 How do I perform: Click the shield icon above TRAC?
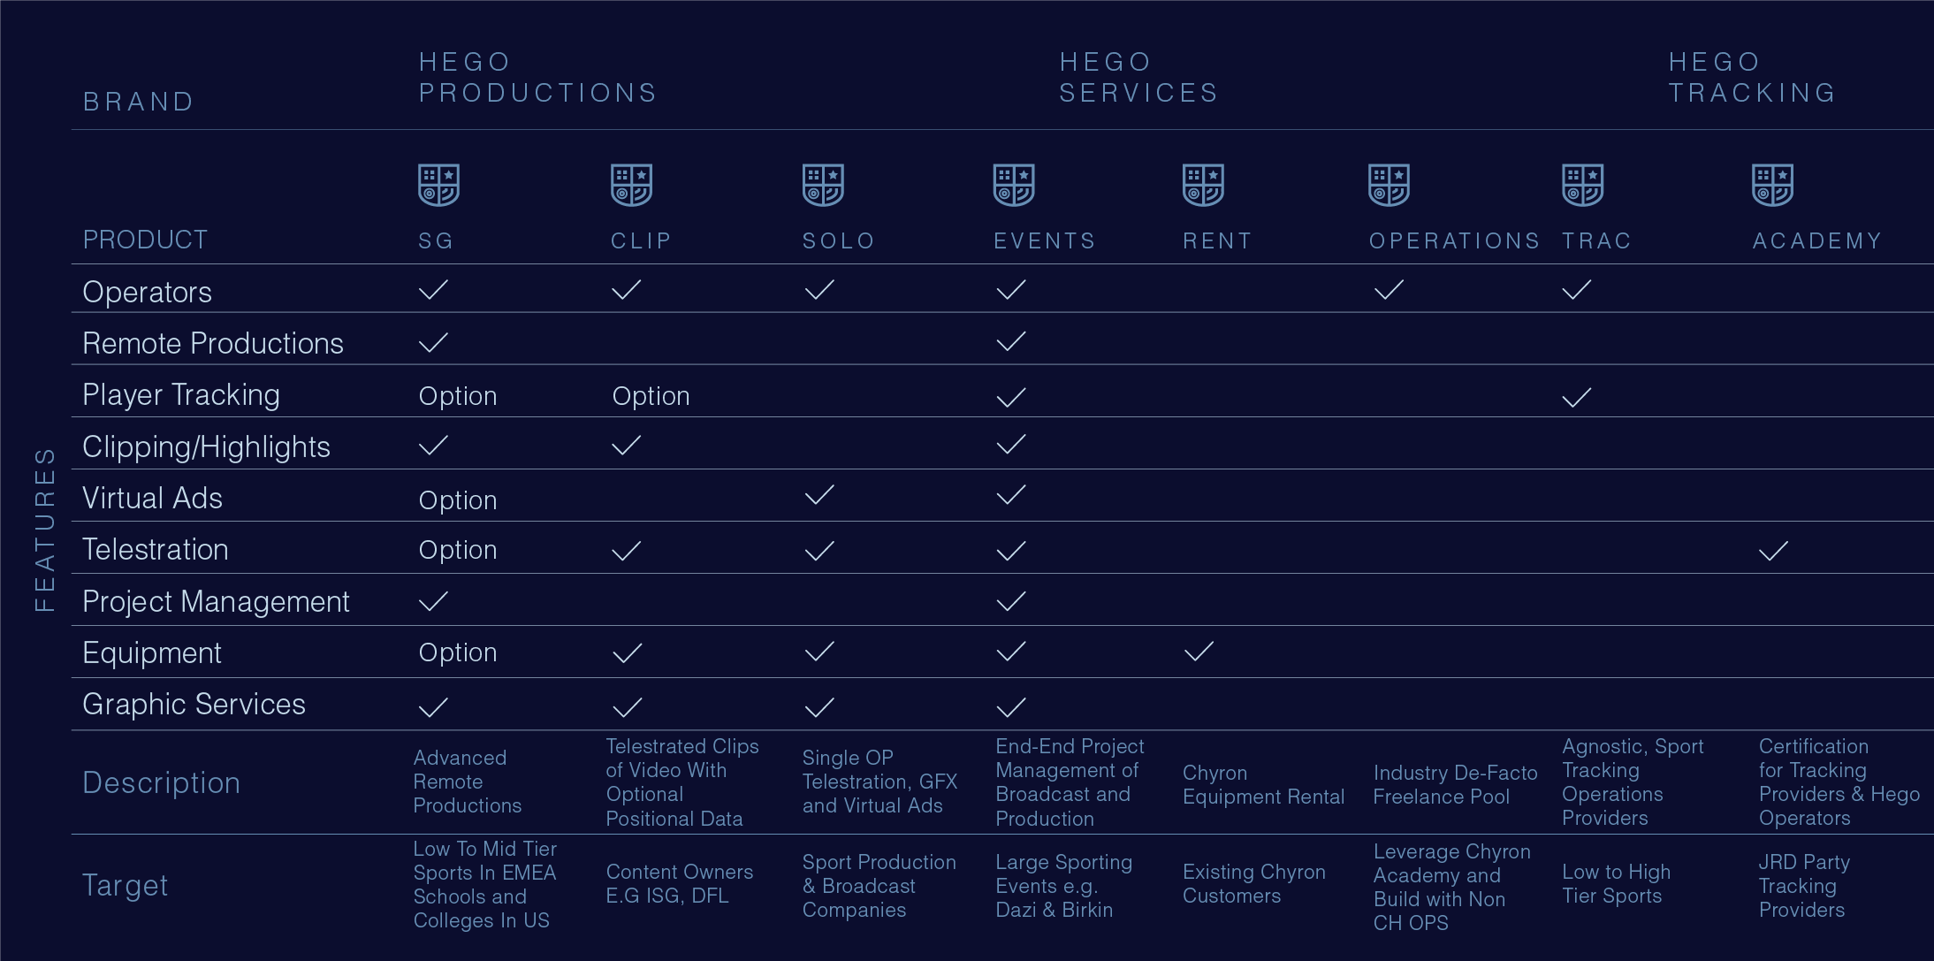pyautogui.click(x=1582, y=185)
